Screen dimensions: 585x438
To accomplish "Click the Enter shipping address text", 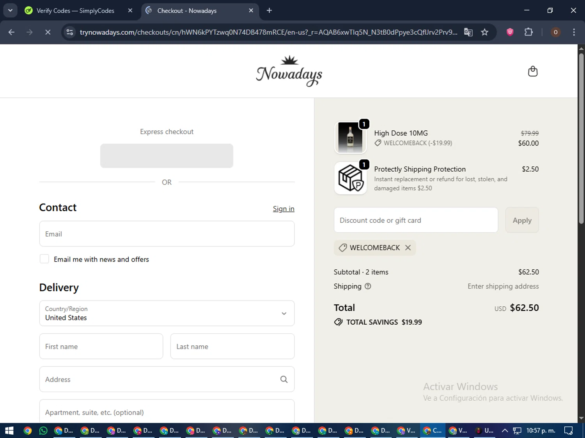I will [503, 286].
